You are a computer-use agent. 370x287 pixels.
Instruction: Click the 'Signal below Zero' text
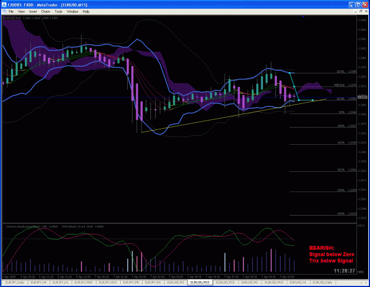tap(332, 255)
